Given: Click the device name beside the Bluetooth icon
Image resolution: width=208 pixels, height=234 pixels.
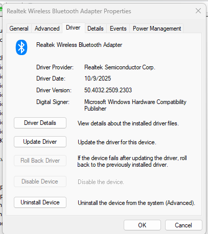Looking at the screenshot, I should pyautogui.click(x=79, y=45).
